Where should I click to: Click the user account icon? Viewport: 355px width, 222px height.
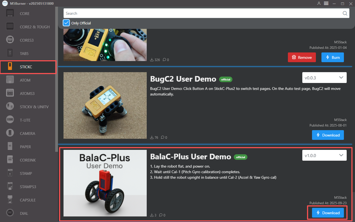(x=319, y=3)
